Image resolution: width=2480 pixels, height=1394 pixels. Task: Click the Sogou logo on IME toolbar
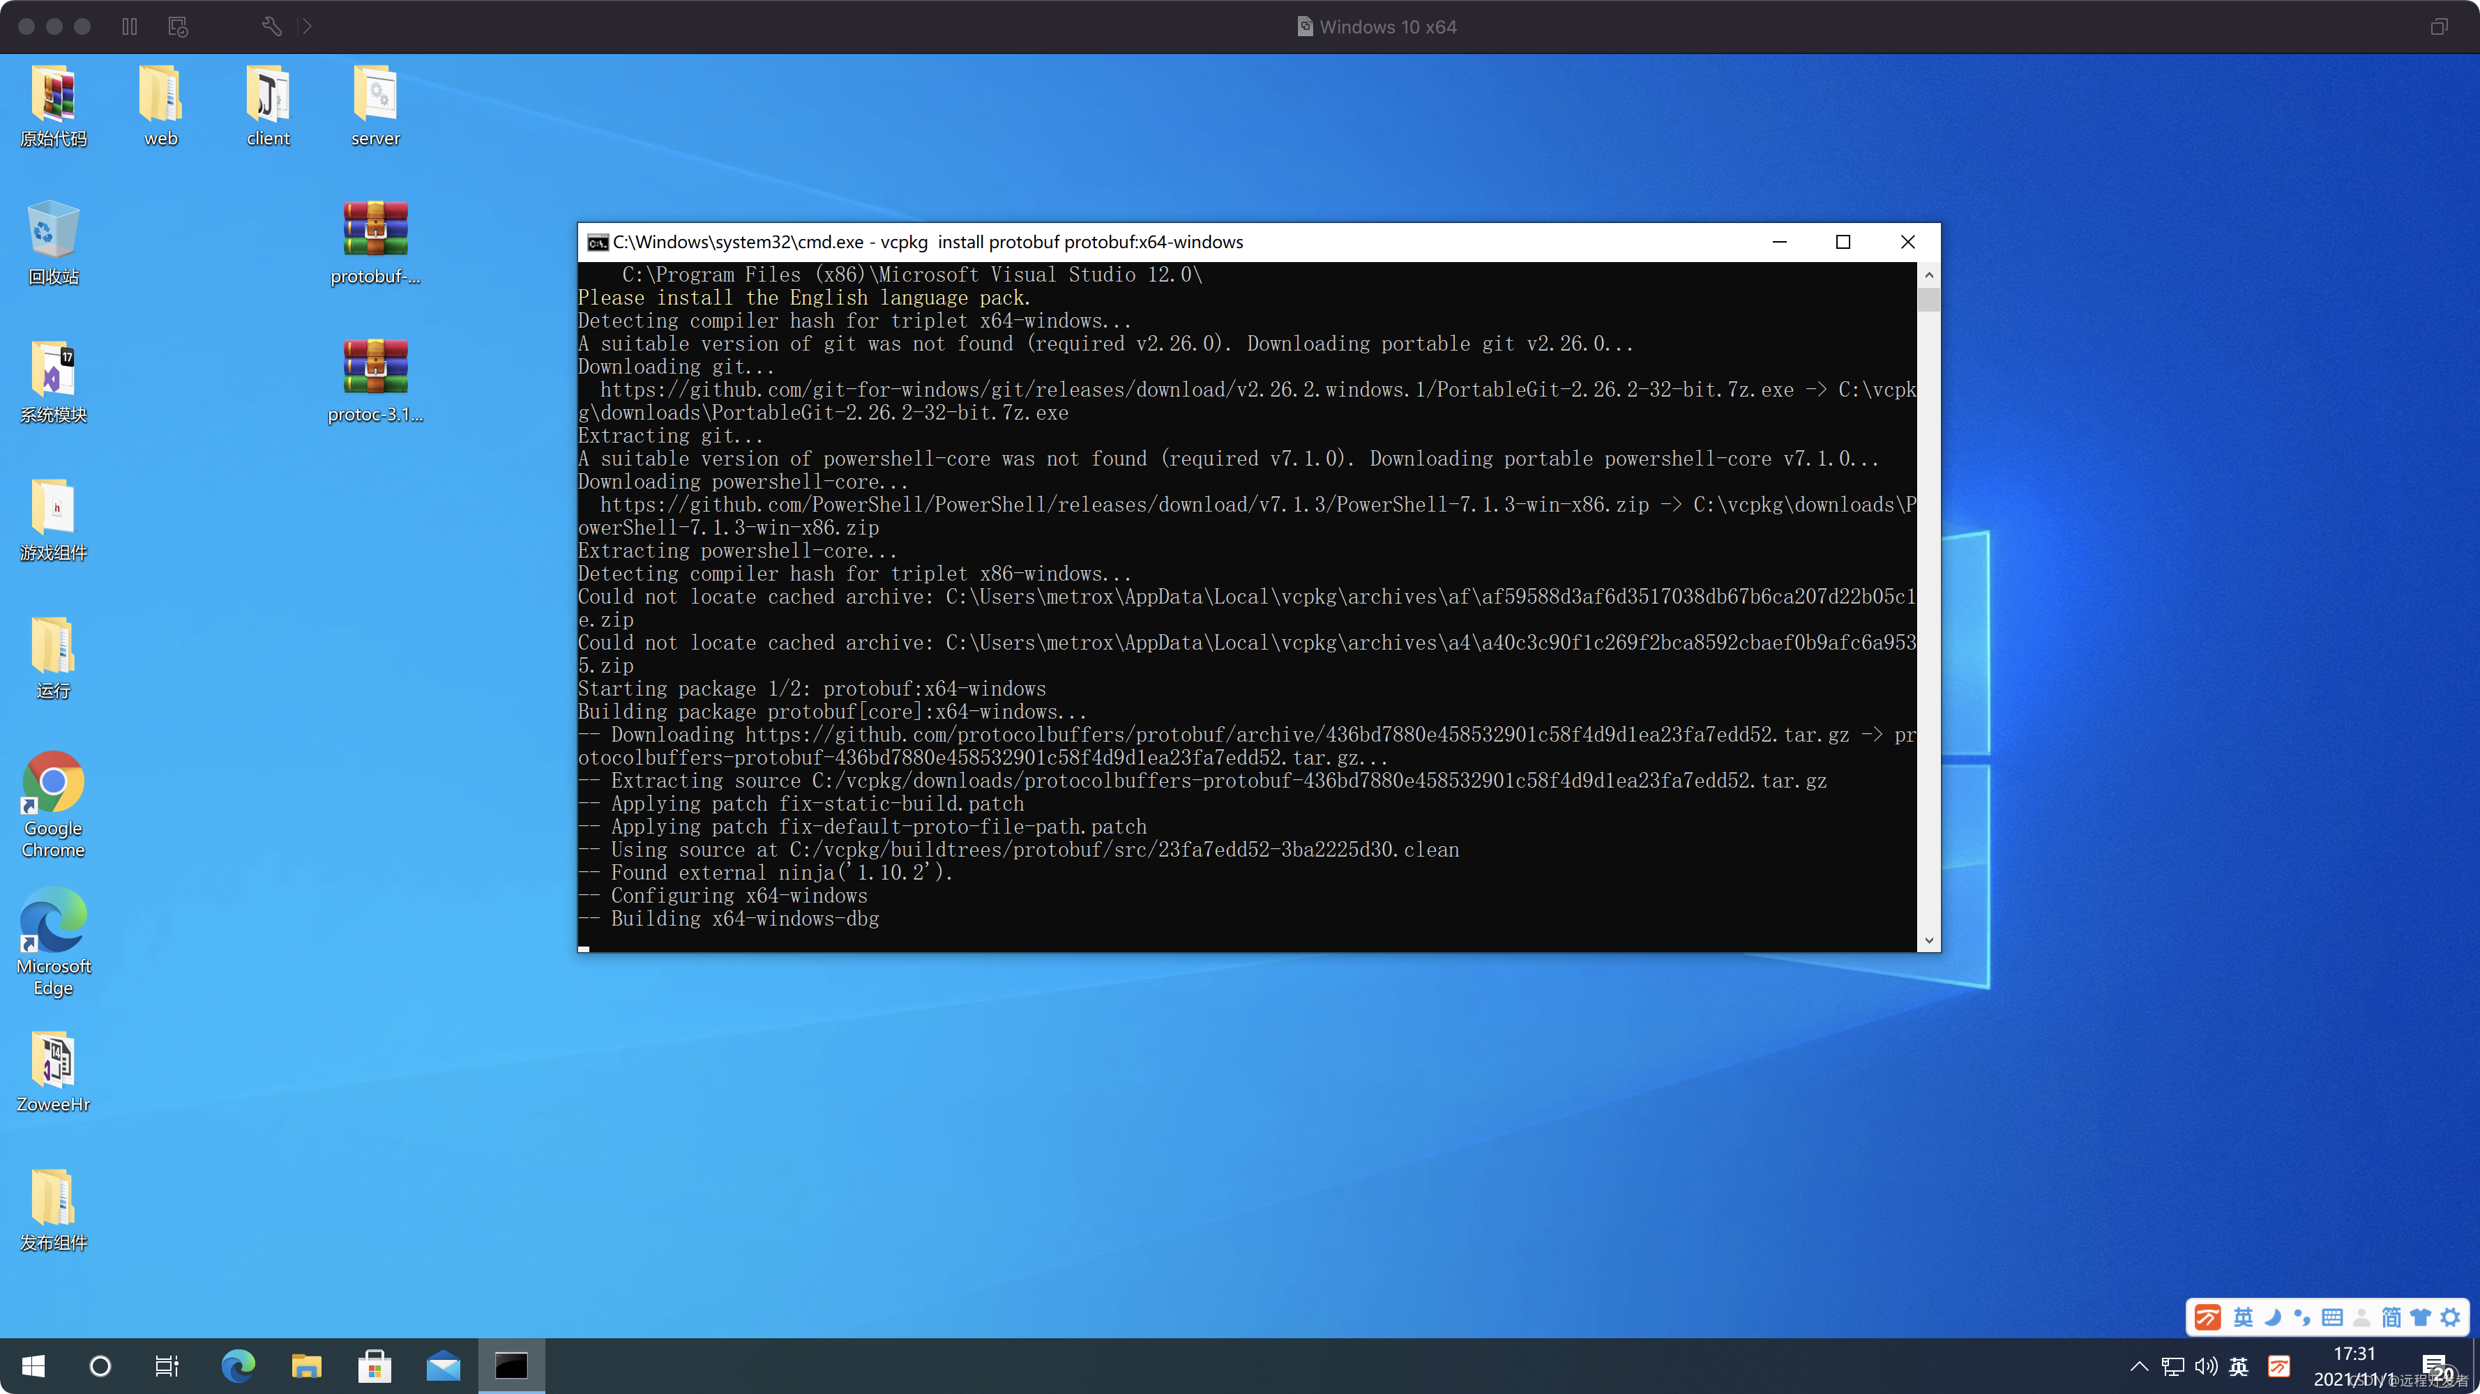(x=2207, y=1317)
